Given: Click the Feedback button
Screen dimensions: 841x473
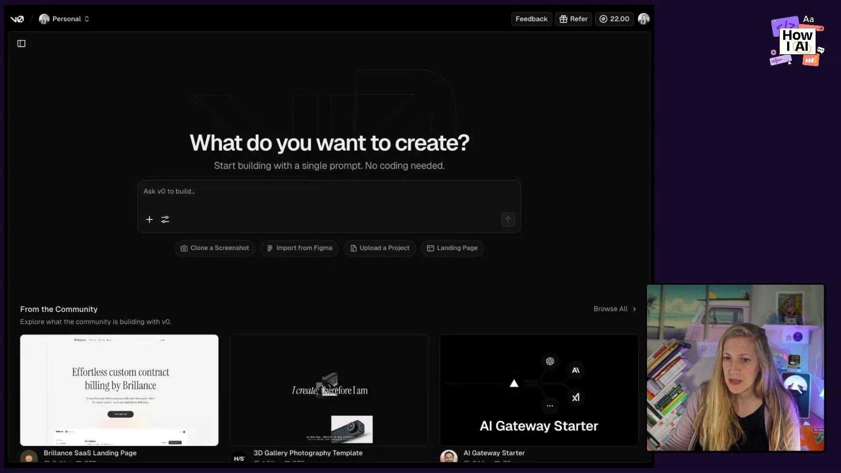Looking at the screenshot, I should point(531,19).
